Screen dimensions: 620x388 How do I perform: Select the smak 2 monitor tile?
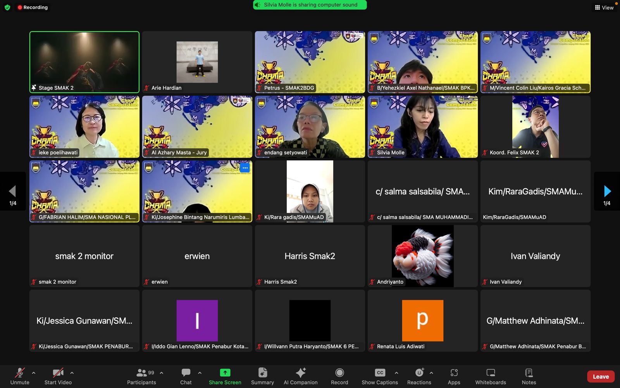84,256
